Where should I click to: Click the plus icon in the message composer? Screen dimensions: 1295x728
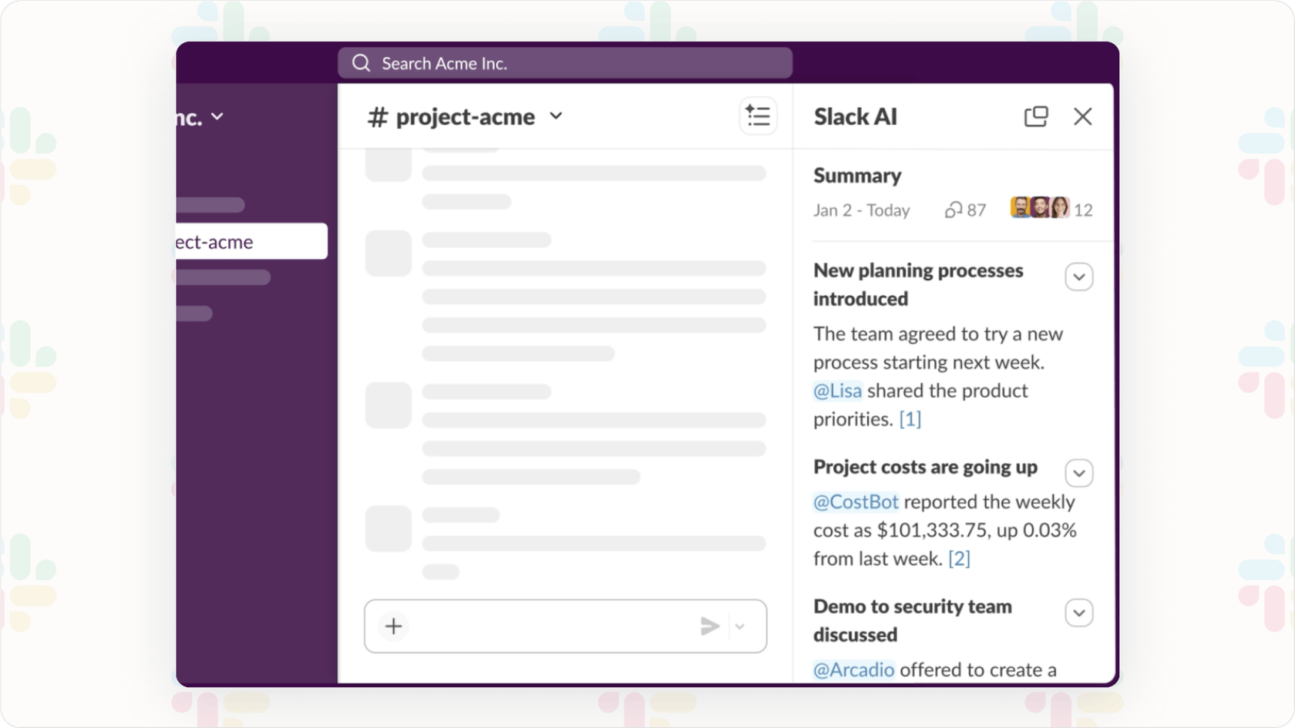[x=393, y=626]
